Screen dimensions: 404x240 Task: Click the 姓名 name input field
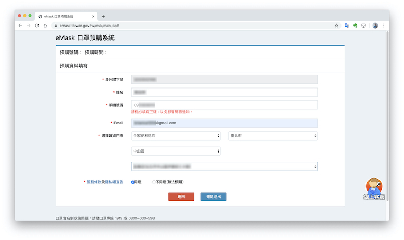pyautogui.click(x=224, y=92)
